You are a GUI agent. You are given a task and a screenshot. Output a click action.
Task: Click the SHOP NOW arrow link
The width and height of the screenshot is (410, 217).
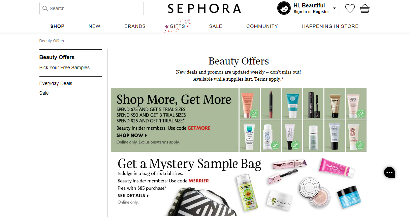[132, 135]
